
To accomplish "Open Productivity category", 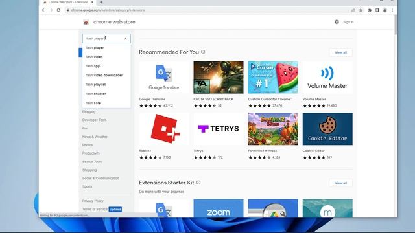I will pos(91,153).
